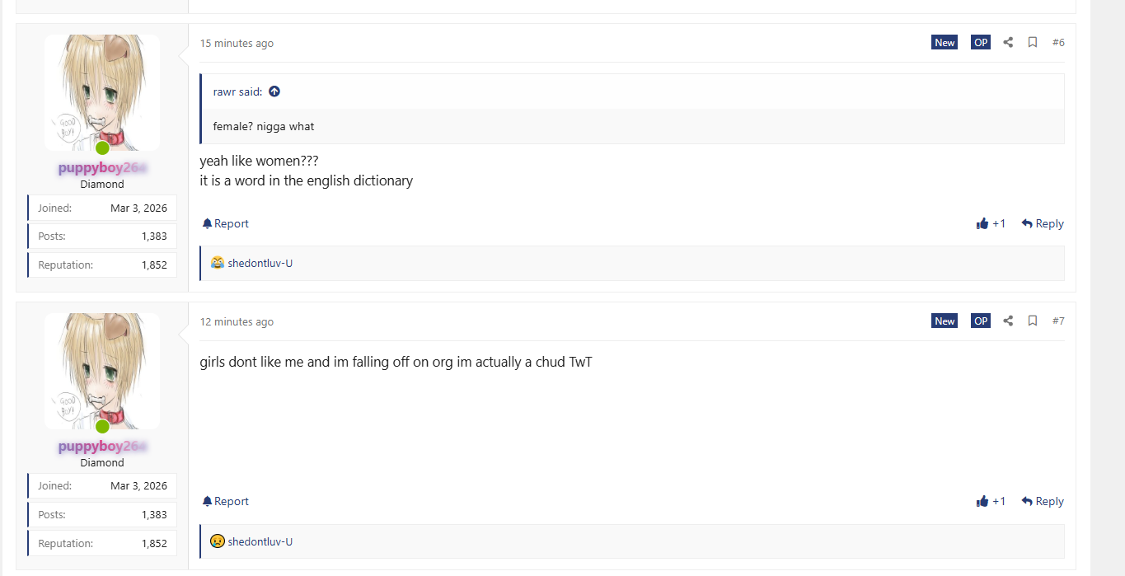Share post #7 via share icon
This screenshot has width=1125, height=576.
[1008, 321]
